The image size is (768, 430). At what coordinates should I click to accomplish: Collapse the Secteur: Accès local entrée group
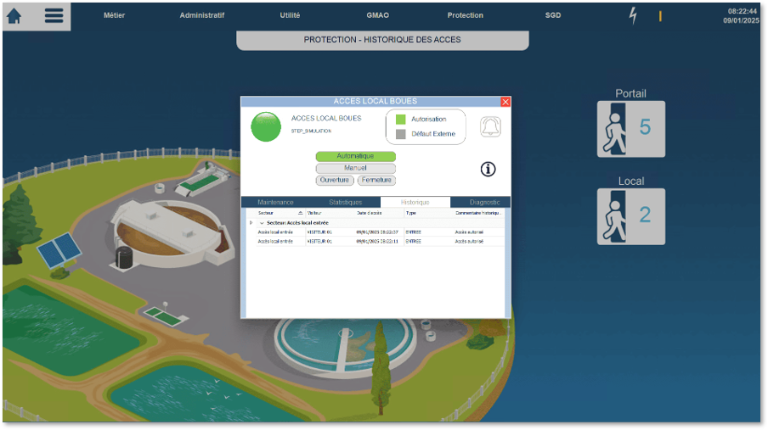(x=262, y=223)
